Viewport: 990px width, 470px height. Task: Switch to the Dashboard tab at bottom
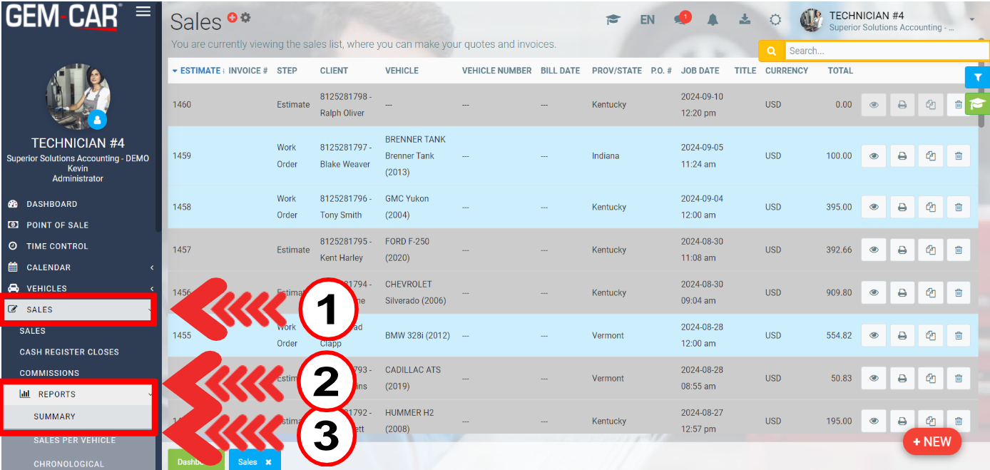click(196, 461)
